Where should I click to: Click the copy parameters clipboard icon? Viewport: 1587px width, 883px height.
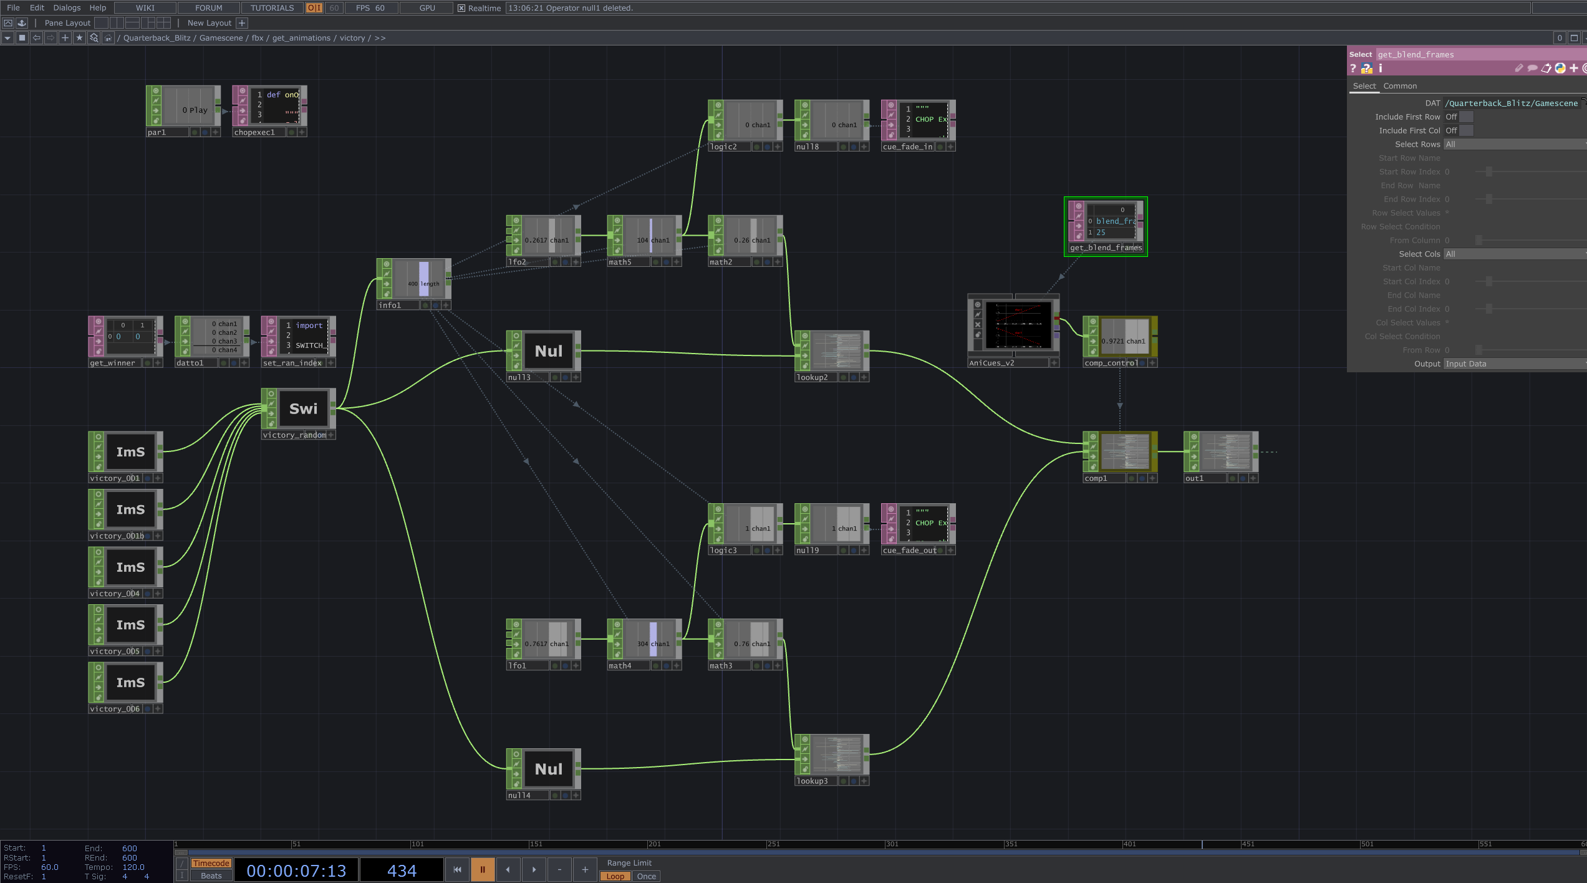tap(1546, 69)
